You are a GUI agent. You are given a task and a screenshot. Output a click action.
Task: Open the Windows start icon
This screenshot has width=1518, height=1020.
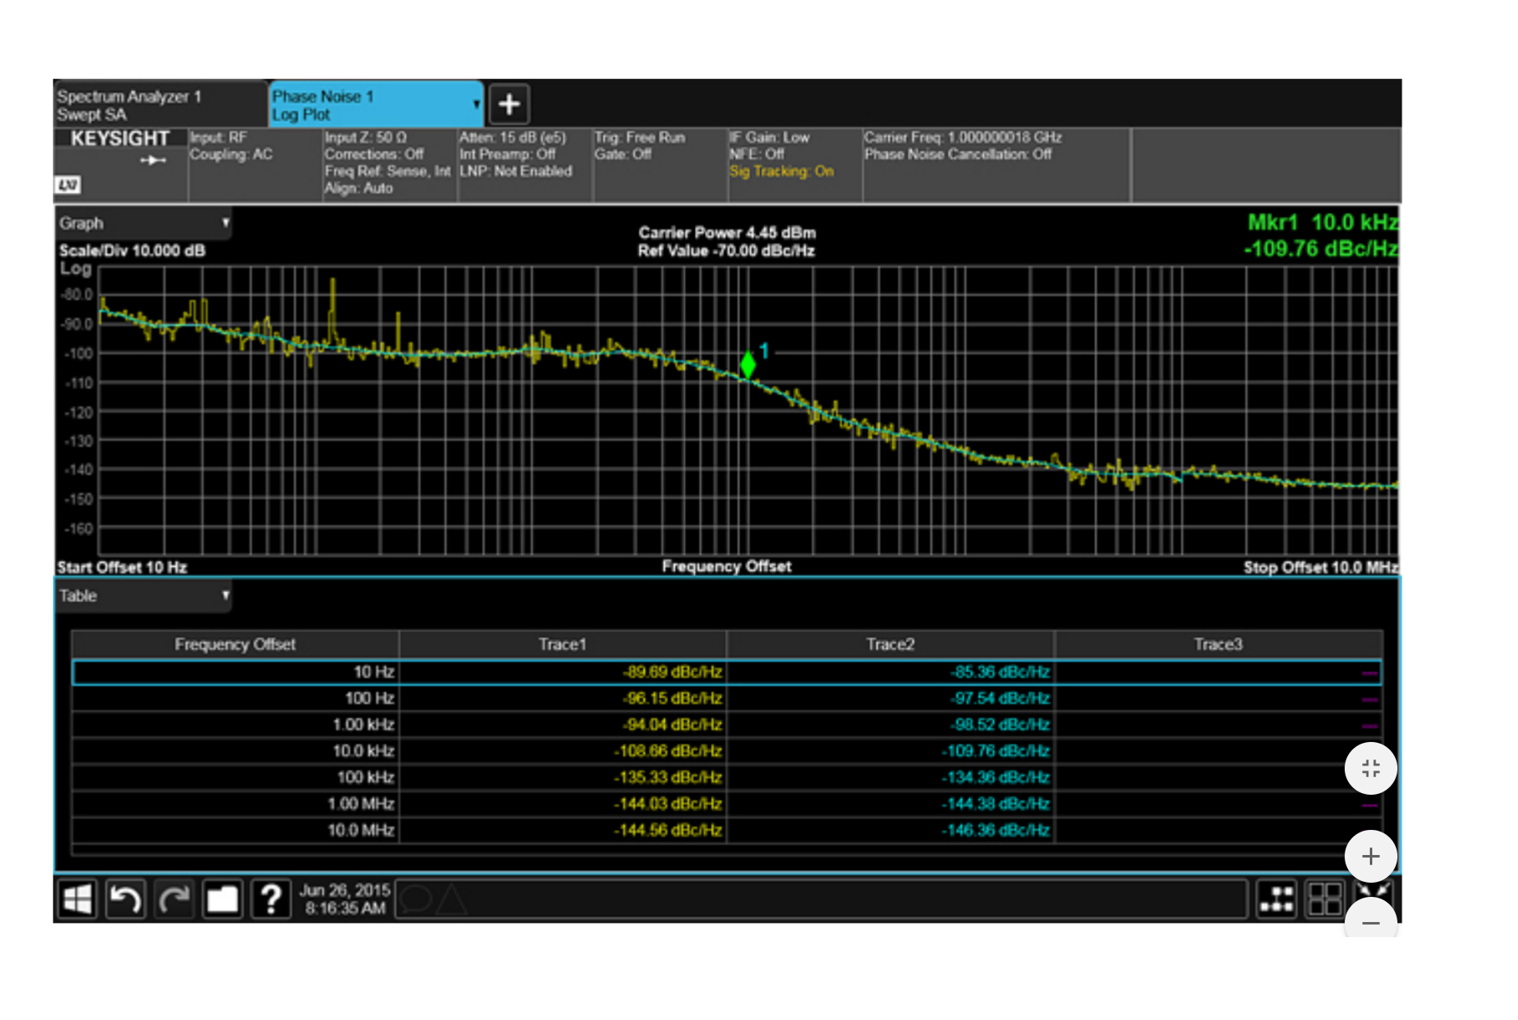[x=78, y=900]
